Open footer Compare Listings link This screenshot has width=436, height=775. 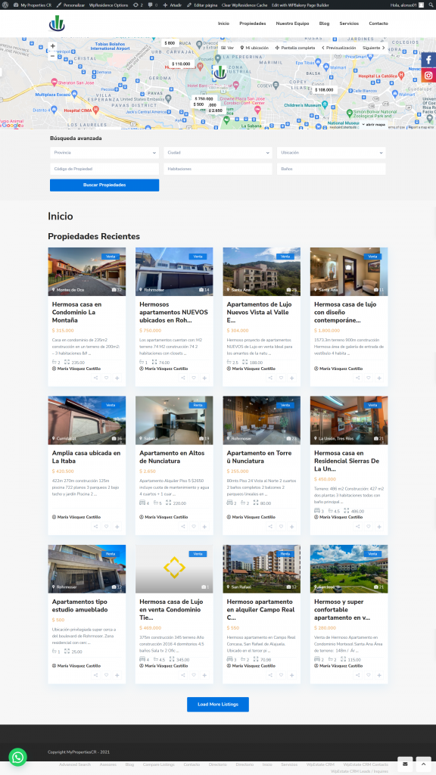click(159, 764)
